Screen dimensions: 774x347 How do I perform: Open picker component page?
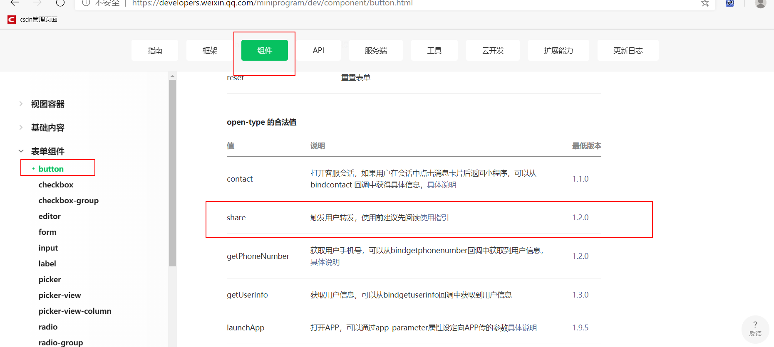[x=50, y=279]
